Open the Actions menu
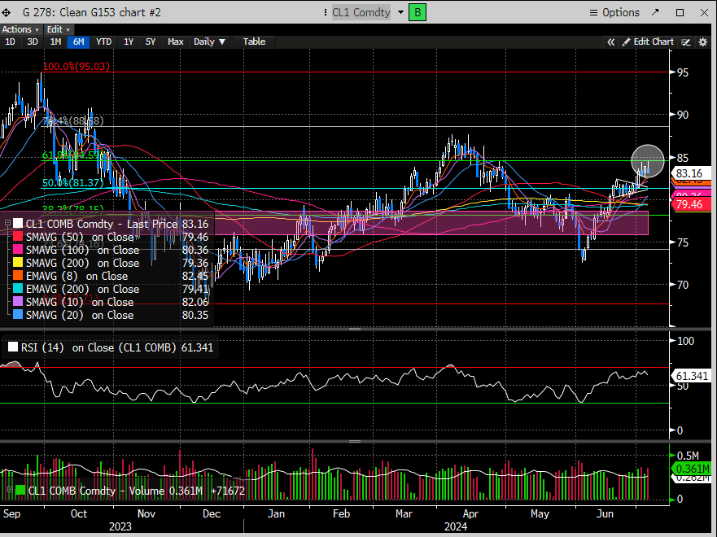Screen dimensions: 717x537 20,29
